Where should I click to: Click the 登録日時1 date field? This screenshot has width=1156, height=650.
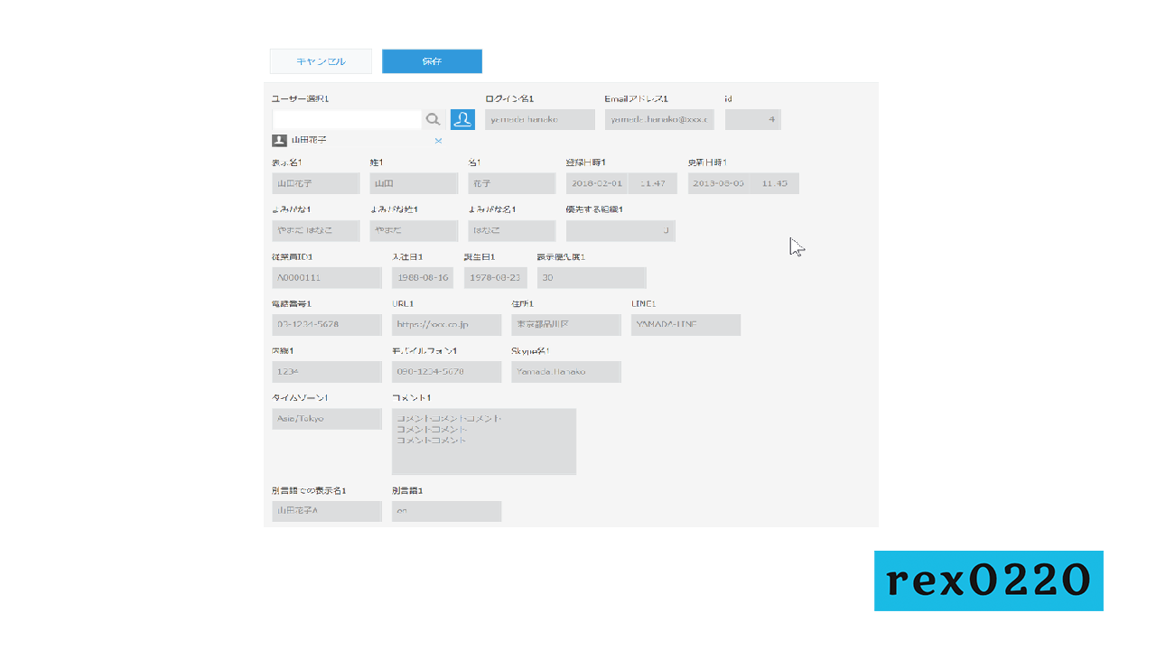point(597,183)
